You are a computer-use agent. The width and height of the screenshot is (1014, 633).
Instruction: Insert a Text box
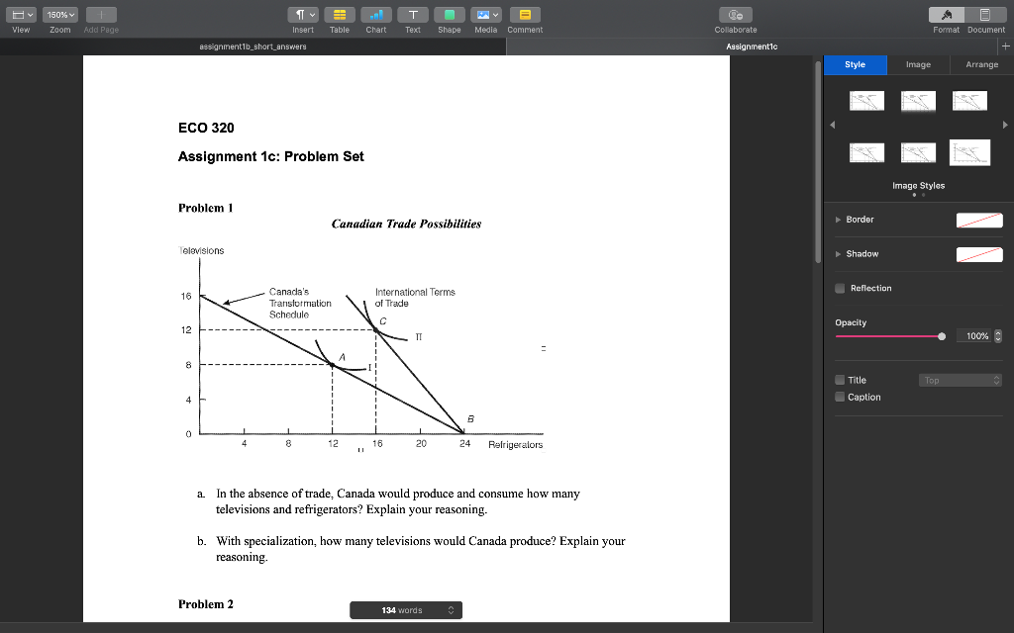click(413, 14)
